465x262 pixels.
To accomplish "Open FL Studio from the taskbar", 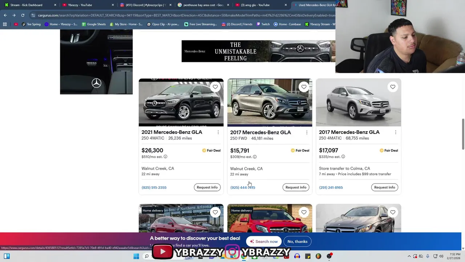I will pyautogui.click(x=318, y=256).
